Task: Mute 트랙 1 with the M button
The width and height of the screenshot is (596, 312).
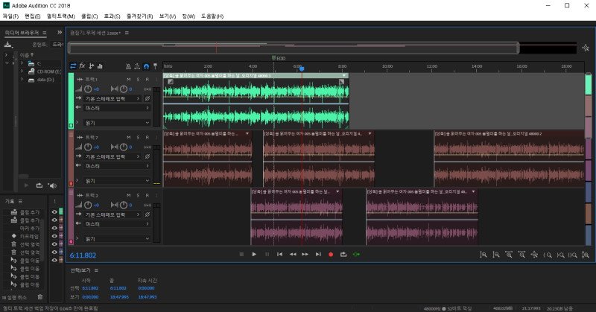Action: click(128, 79)
